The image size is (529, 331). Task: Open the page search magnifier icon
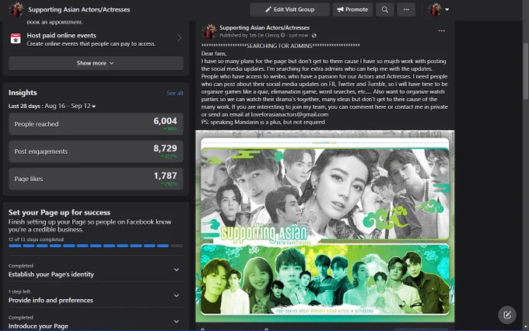coord(384,9)
